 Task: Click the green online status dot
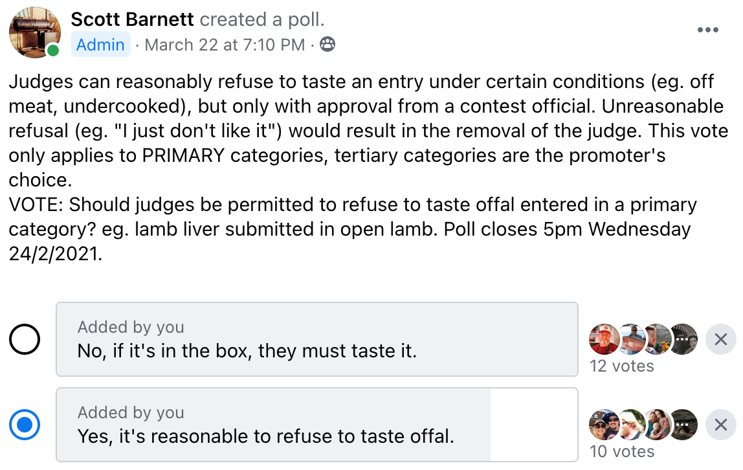point(53,50)
